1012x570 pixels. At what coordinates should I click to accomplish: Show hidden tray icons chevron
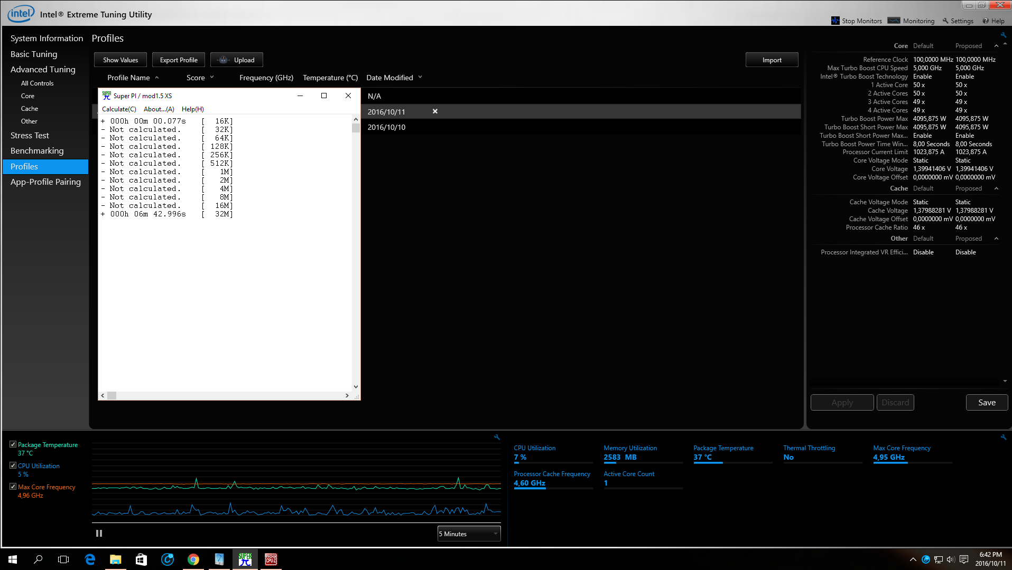pyautogui.click(x=913, y=559)
